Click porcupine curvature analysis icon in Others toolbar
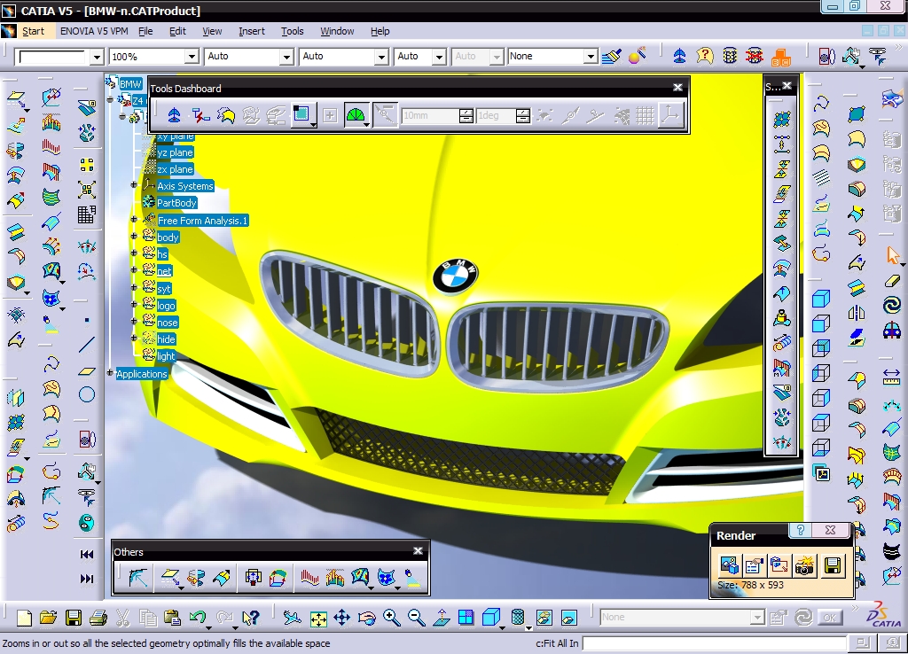 click(309, 577)
